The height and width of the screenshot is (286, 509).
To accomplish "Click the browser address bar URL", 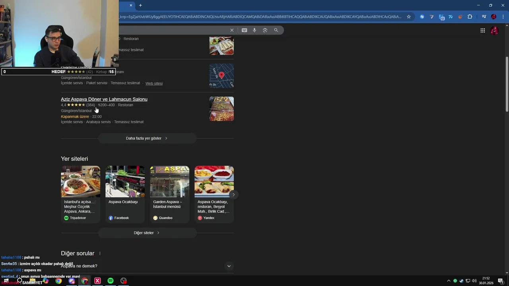I will click(x=260, y=17).
